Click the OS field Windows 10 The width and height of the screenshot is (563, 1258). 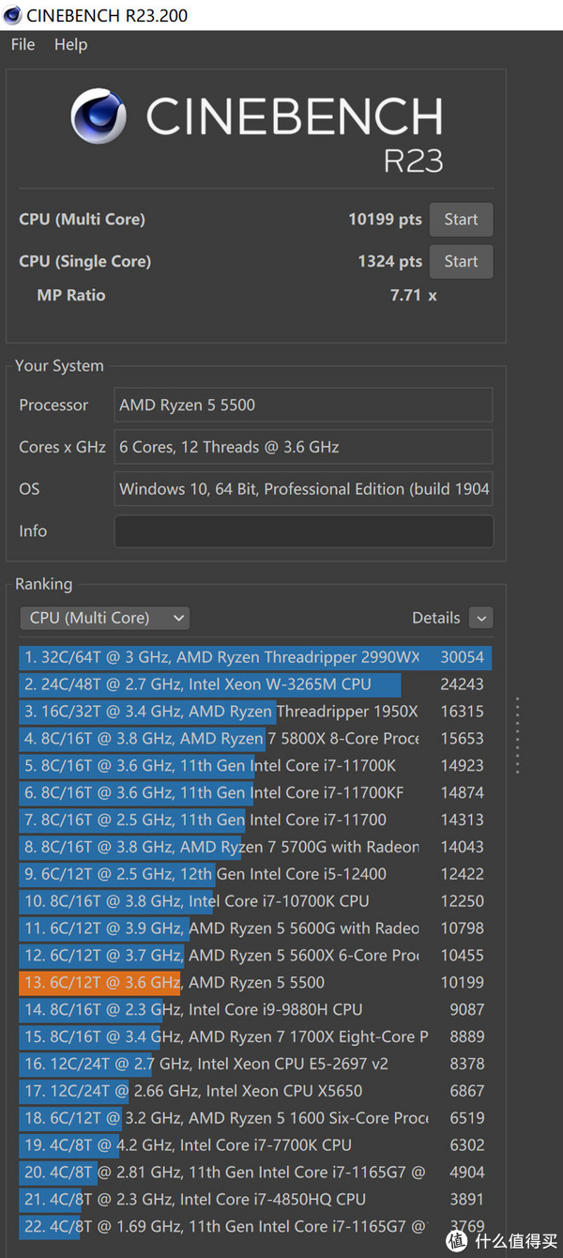coord(303,489)
